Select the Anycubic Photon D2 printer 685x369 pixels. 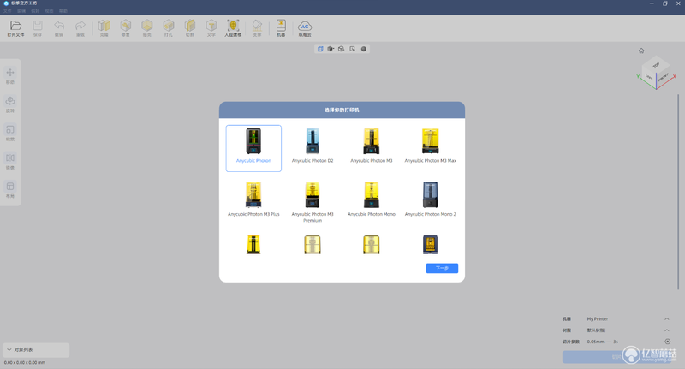[x=313, y=146]
